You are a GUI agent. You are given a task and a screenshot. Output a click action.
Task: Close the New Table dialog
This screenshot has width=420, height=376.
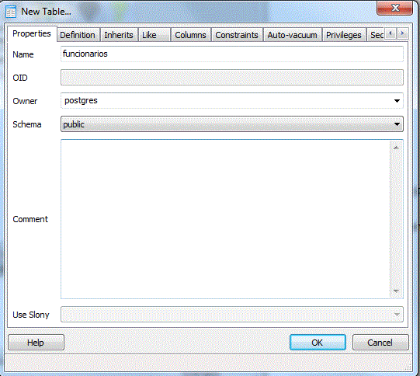tap(394, 8)
